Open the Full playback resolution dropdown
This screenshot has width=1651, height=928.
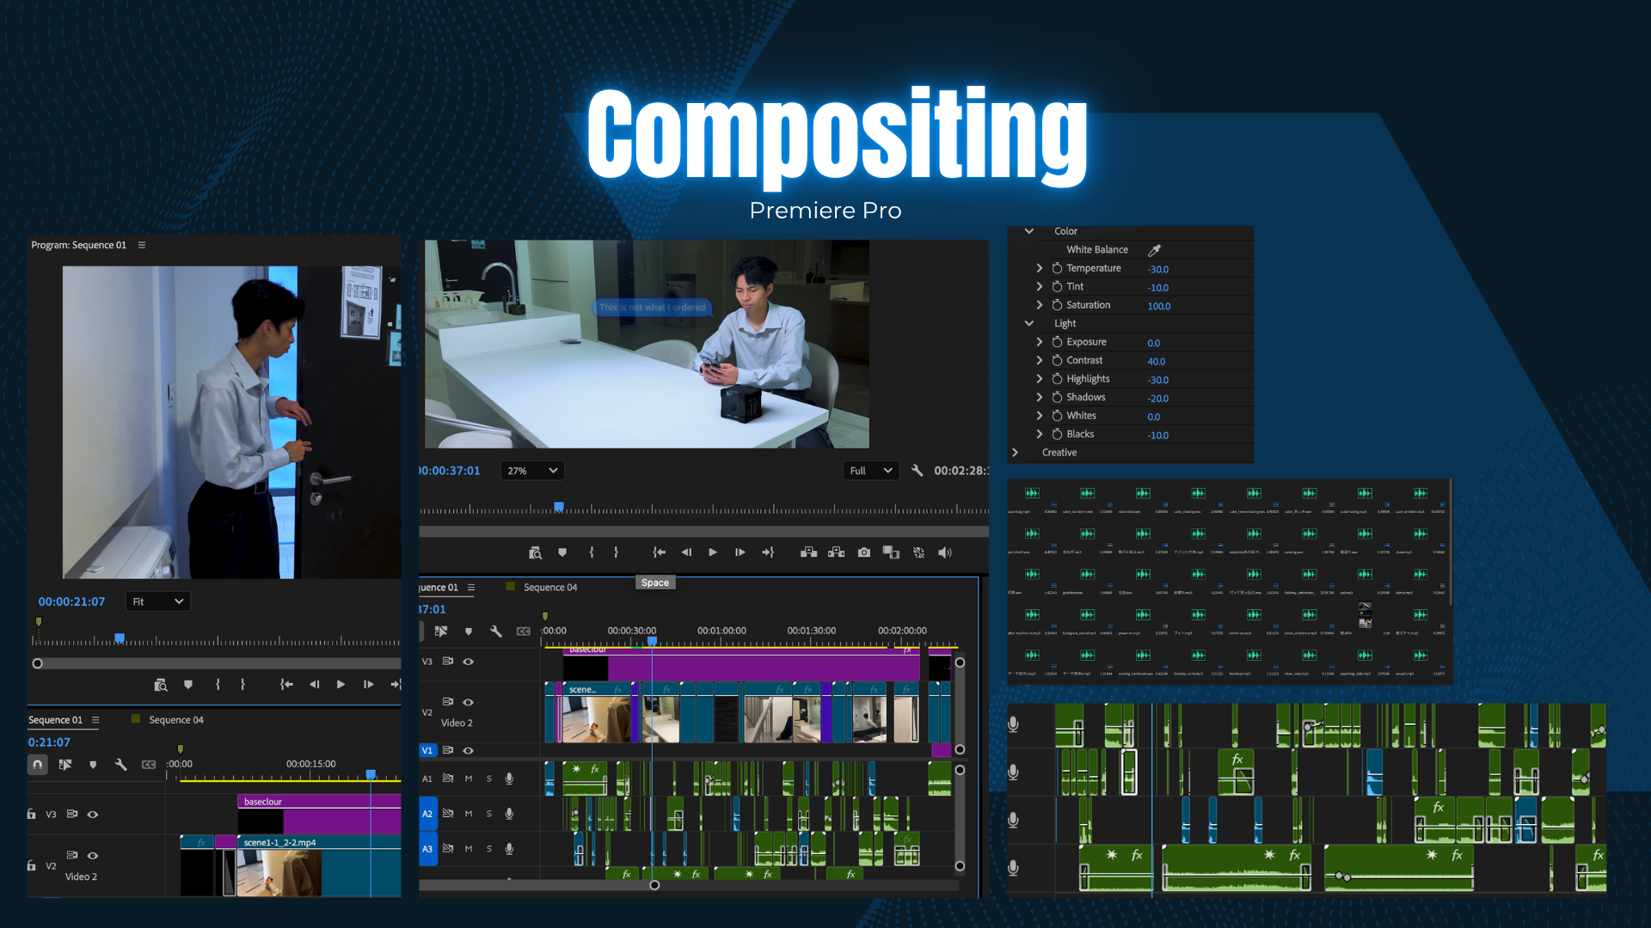871,471
